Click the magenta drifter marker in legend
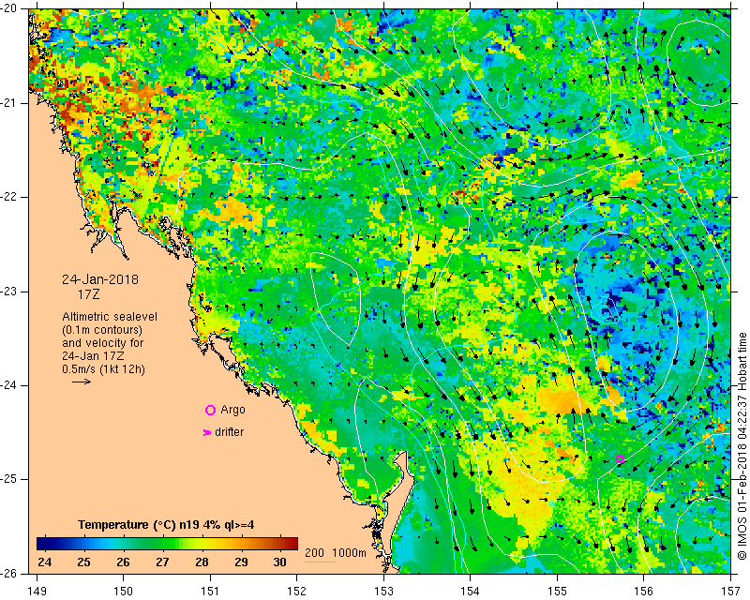Image resolution: width=750 pixels, height=600 pixels. click(x=206, y=432)
